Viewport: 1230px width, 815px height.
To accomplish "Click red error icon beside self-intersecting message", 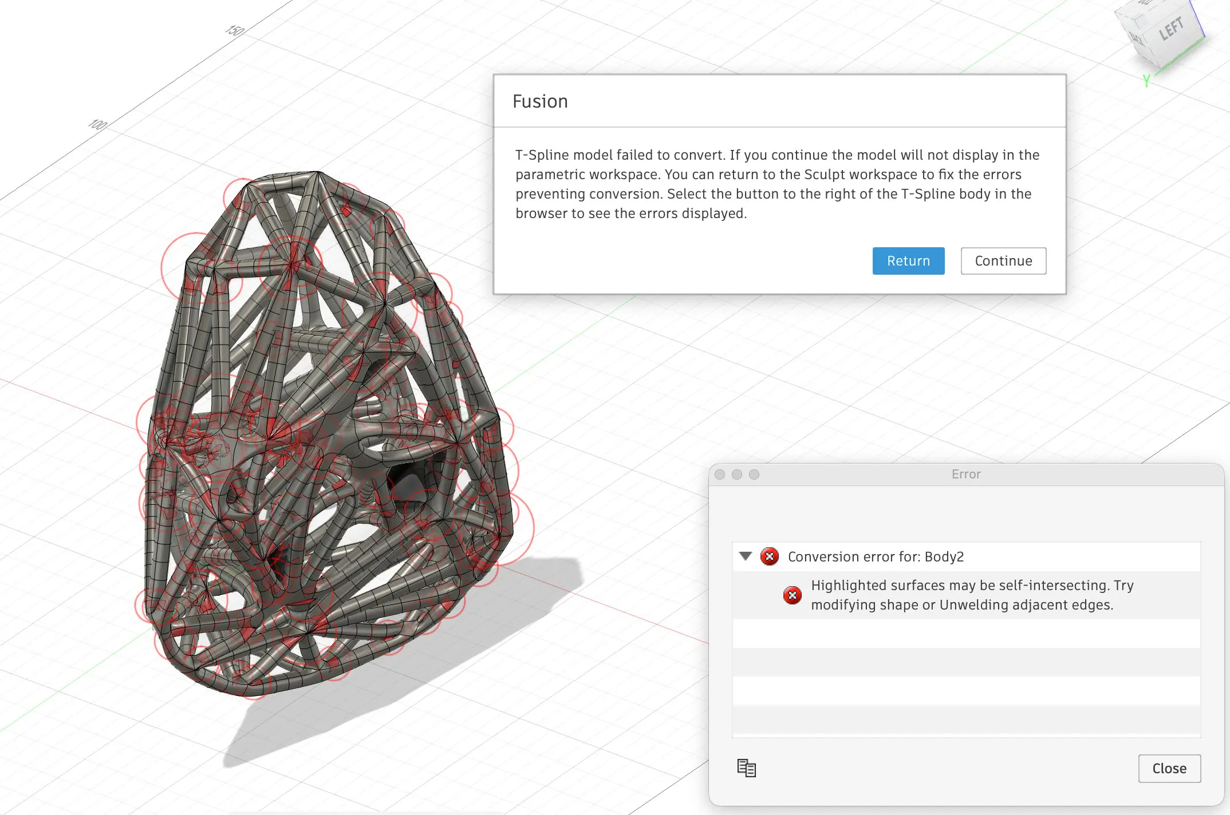I will click(x=792, y=595).
